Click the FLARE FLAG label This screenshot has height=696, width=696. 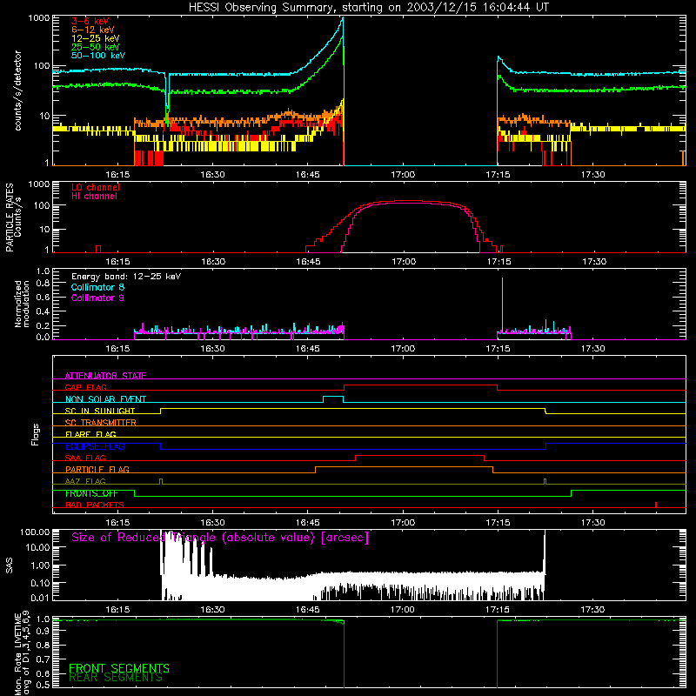point(90,434)
